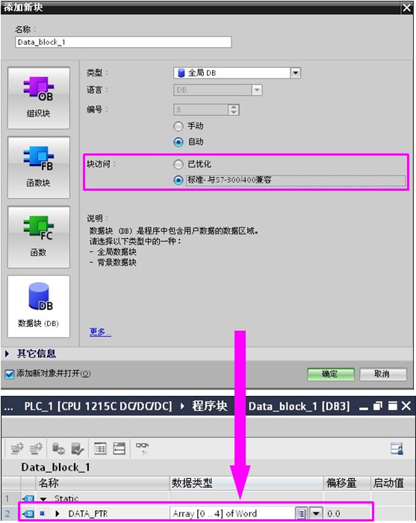The height and width of the screenshot is (523, 416).
Task: Collapse the Static tree node
Action: [43, 499]
